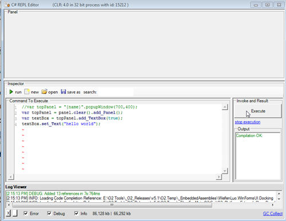
Task: Click the green run arrow icon
Action: pos(11,92)
